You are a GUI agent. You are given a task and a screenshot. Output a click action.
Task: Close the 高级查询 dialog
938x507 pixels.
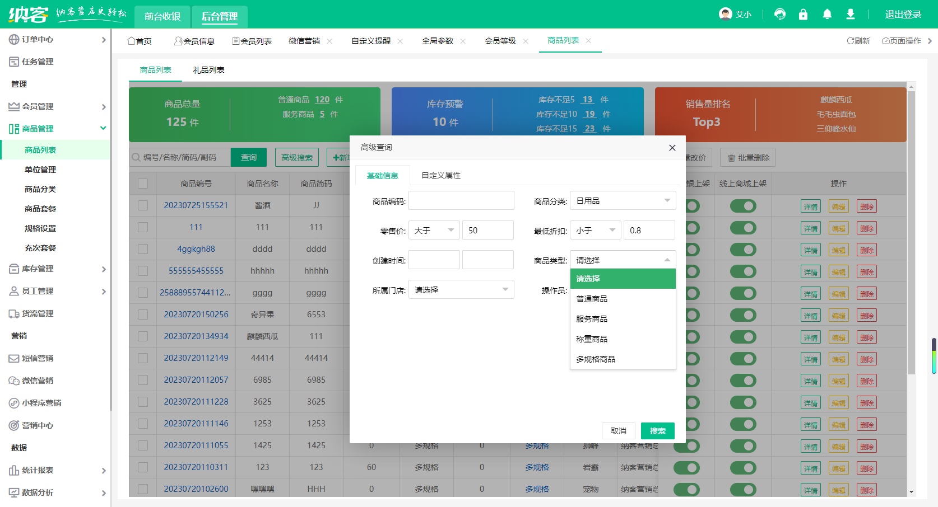[672, 148]
